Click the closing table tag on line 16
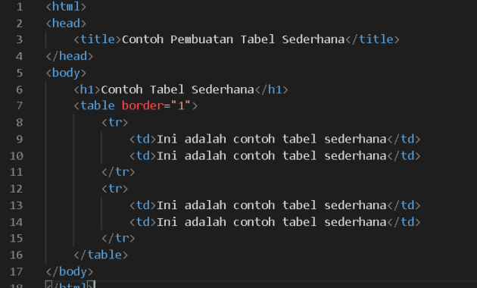The height and width of the screenshot is (288, 477). point(101,255)
